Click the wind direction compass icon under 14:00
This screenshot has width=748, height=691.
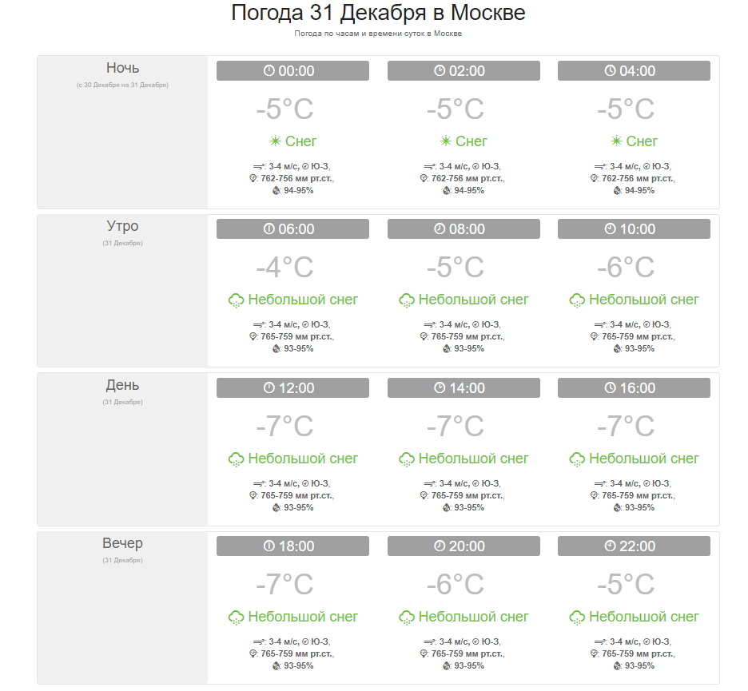click(475, 483)
